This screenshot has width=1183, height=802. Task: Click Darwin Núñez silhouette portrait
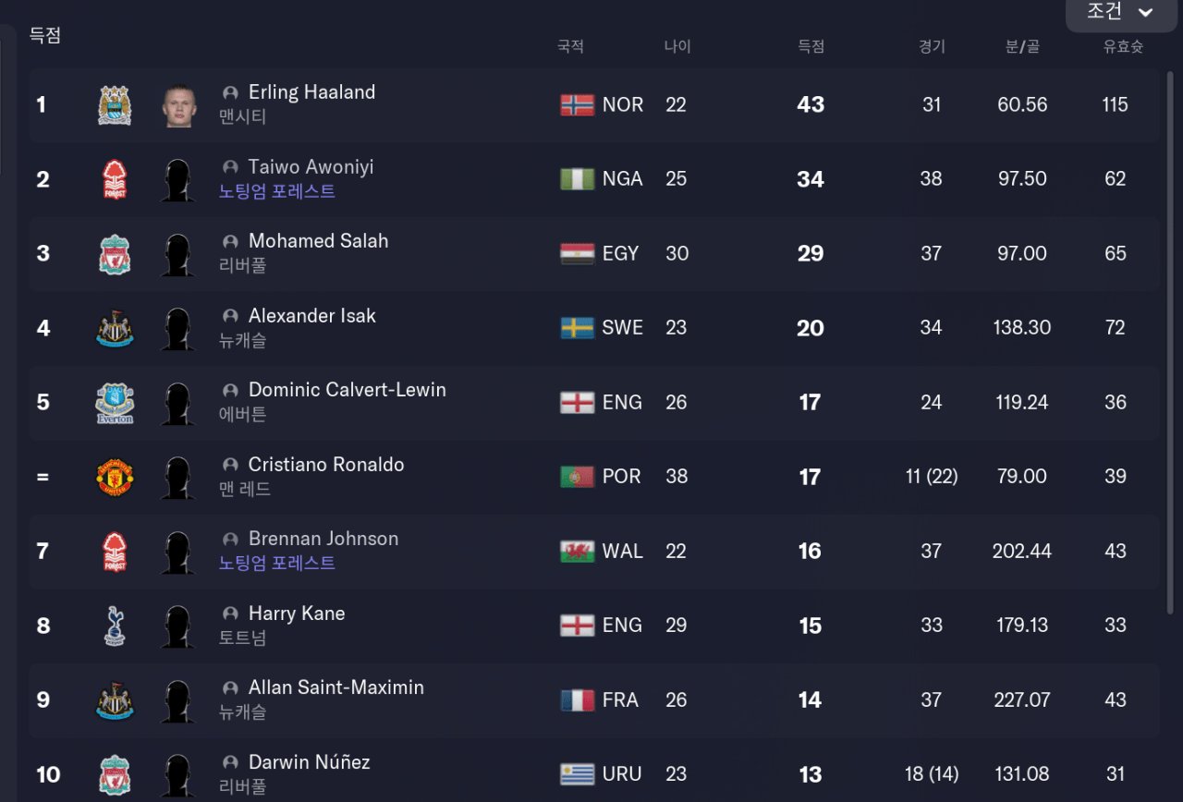click(176, 774)
